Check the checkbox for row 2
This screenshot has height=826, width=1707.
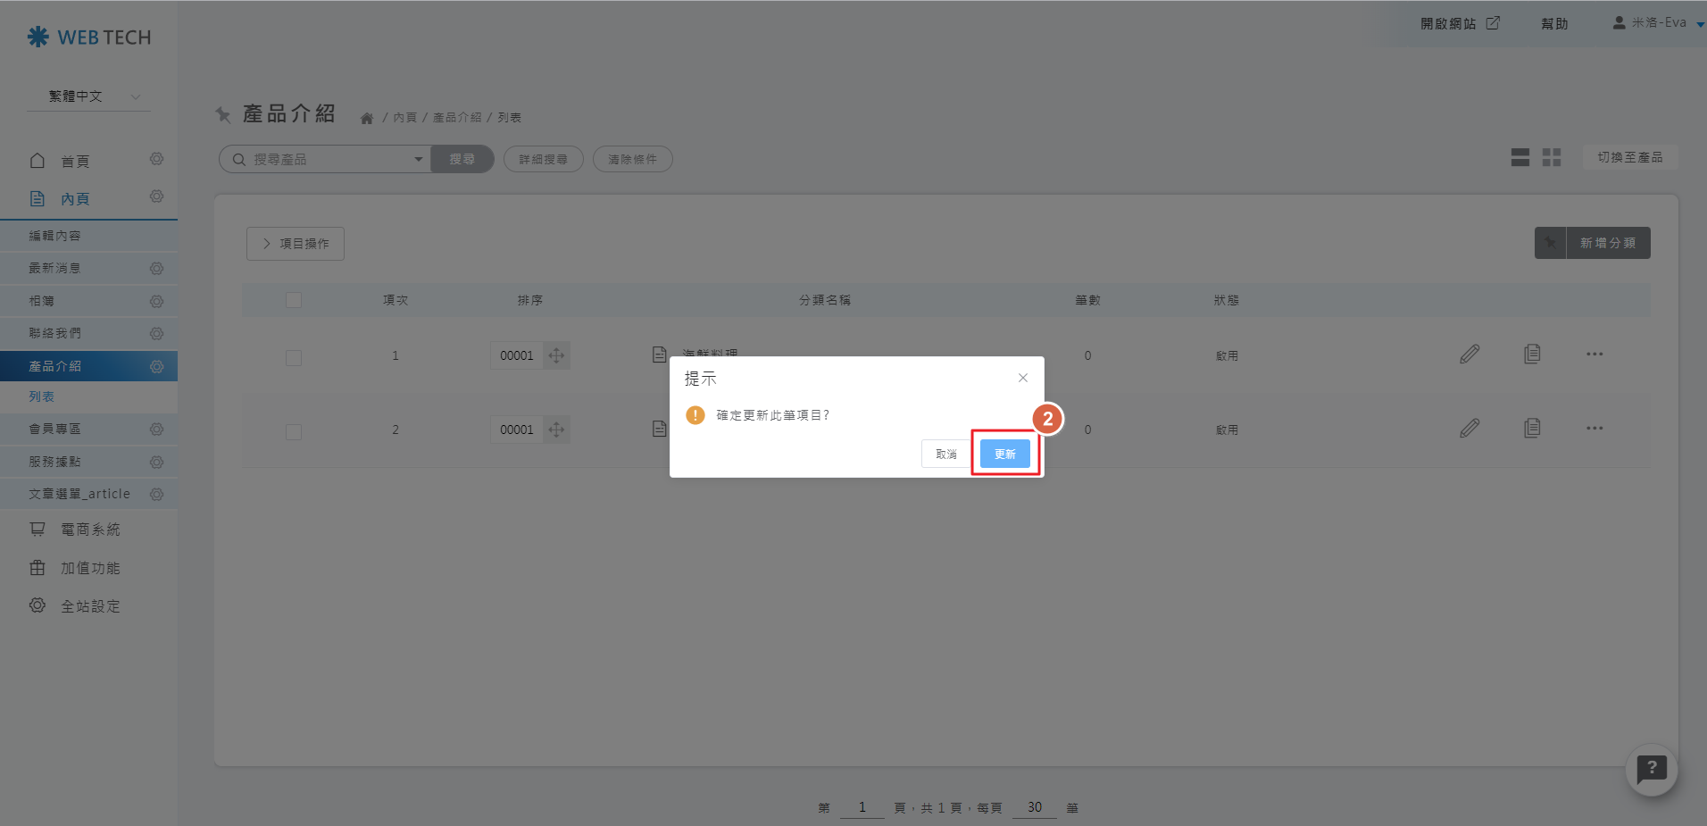pyautogui.click(x=294, y=432)
